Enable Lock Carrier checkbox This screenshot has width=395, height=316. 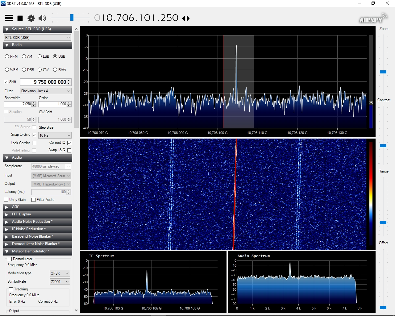[x=34, y=143]
